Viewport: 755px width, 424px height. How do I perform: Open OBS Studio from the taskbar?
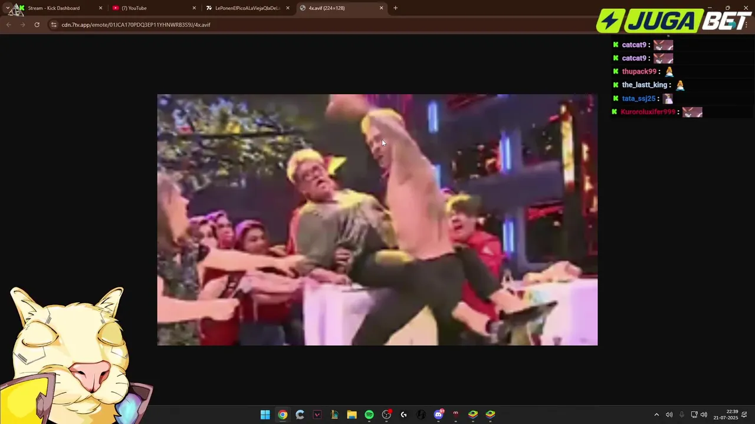click(386, 415)
